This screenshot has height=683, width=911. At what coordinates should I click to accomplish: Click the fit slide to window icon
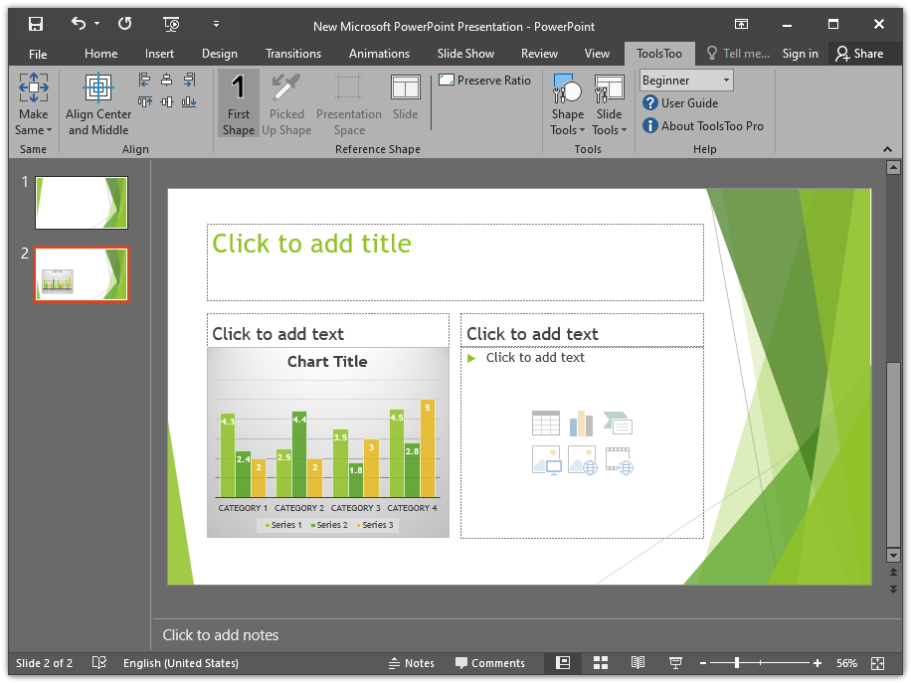click(x=877, y=663)
